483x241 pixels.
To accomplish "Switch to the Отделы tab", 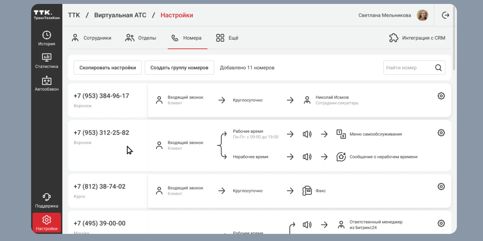I will pos(141,38).
